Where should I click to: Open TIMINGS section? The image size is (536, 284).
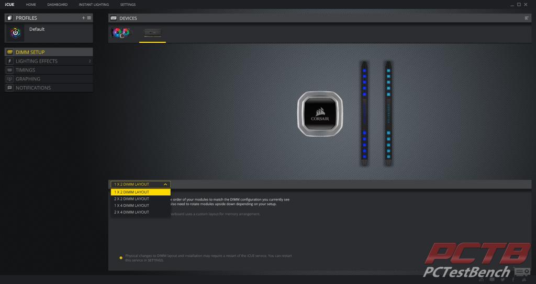(x=49, y=70)
